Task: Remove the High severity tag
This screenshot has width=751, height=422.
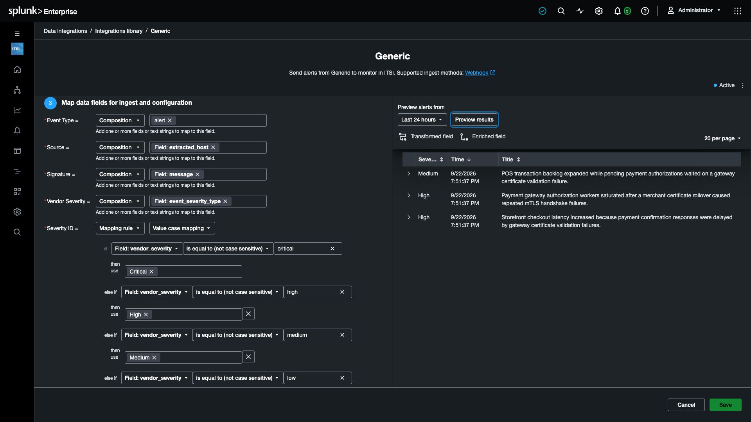Action: click(146, 315)
